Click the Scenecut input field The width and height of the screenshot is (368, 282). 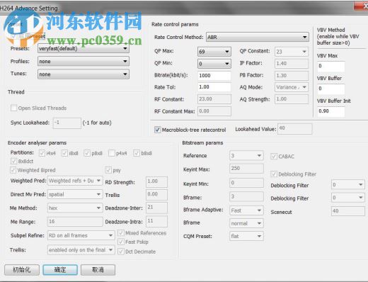[x=348, y=211]
